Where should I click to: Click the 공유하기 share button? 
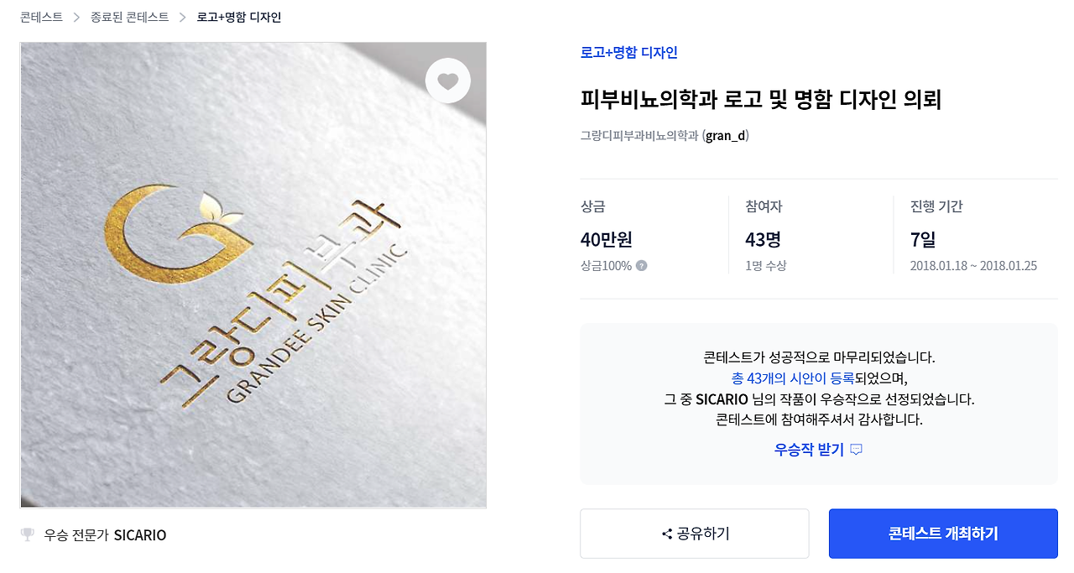point(695,534)
